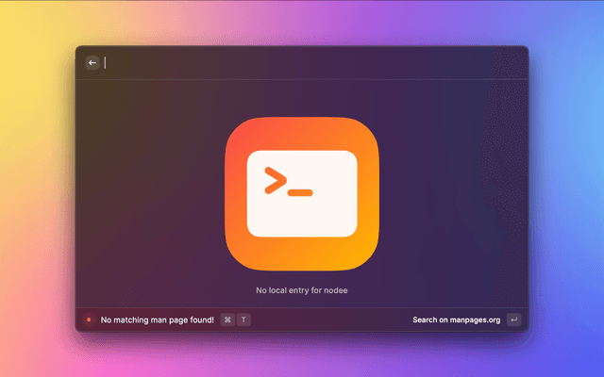Click the "No matching man page found!" message
The width and height of the screenshot is (604, 377).
point(157,320)
